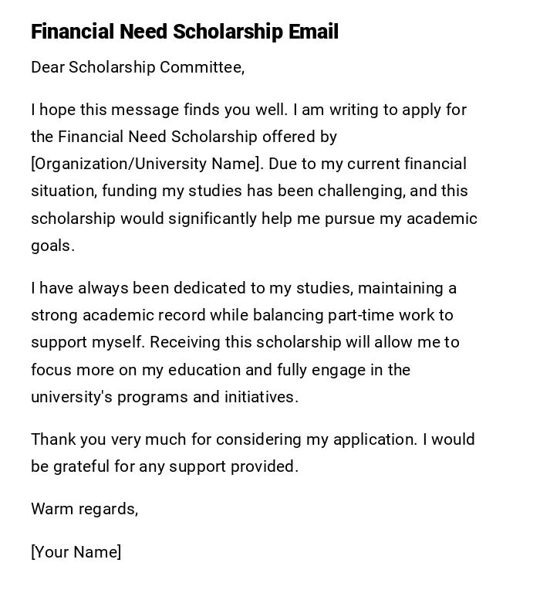
Task: Click the line "be grateful for any support provided."
Action: 164,466
